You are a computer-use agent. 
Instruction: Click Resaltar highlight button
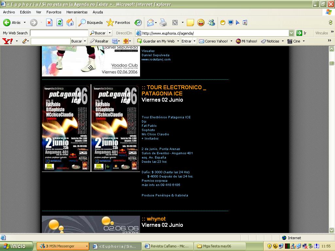(99, 41)
